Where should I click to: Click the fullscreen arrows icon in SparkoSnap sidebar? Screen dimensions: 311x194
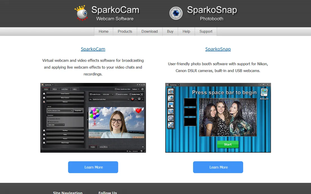[170, 125]
